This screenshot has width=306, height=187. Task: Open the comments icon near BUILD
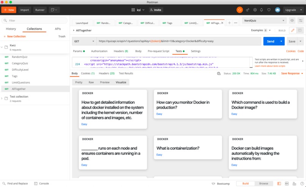coord(300,30)
